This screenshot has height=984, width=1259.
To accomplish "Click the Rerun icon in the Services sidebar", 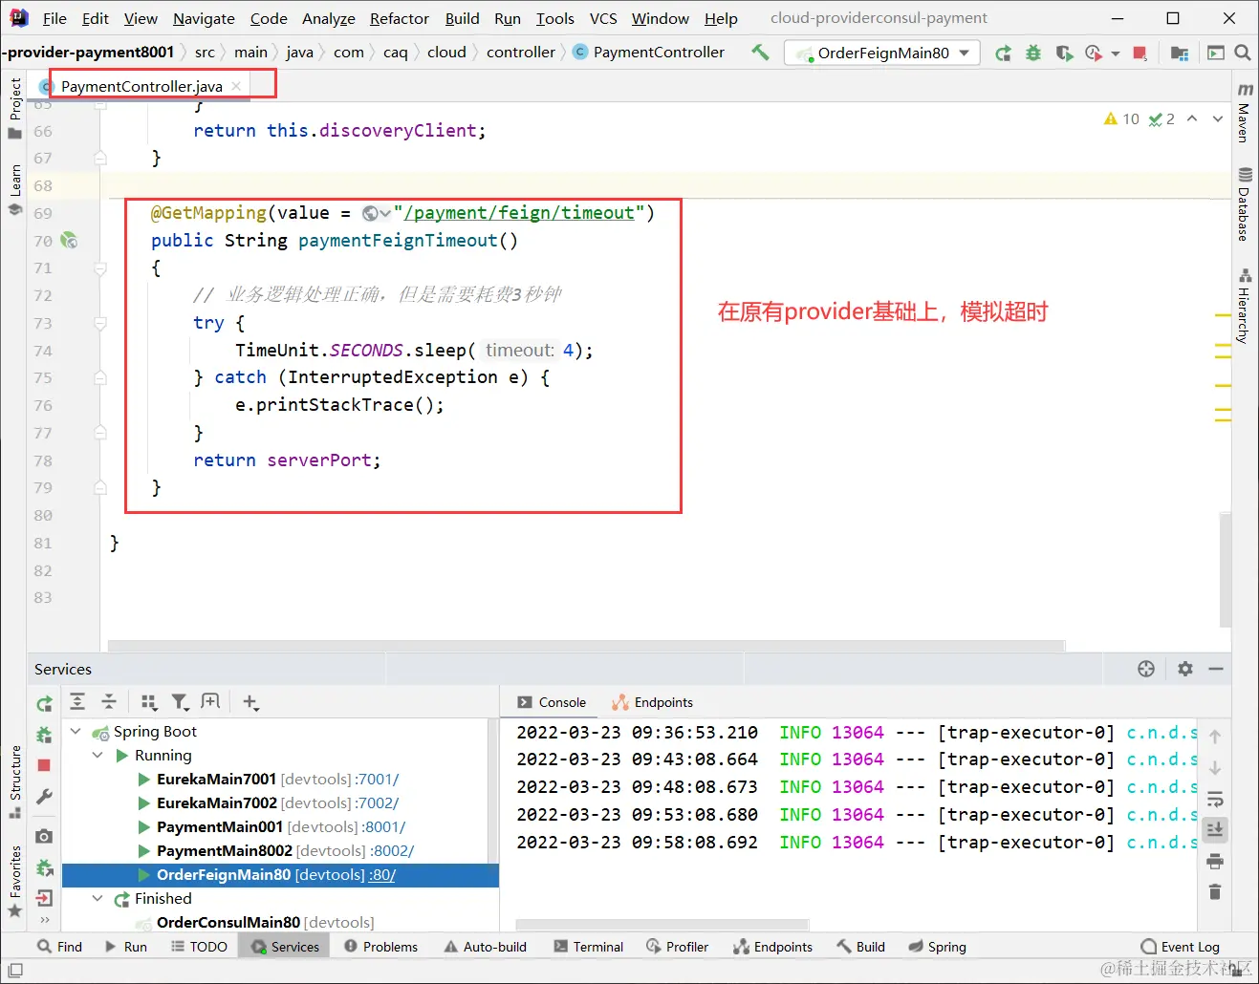I will pos(44,704).
